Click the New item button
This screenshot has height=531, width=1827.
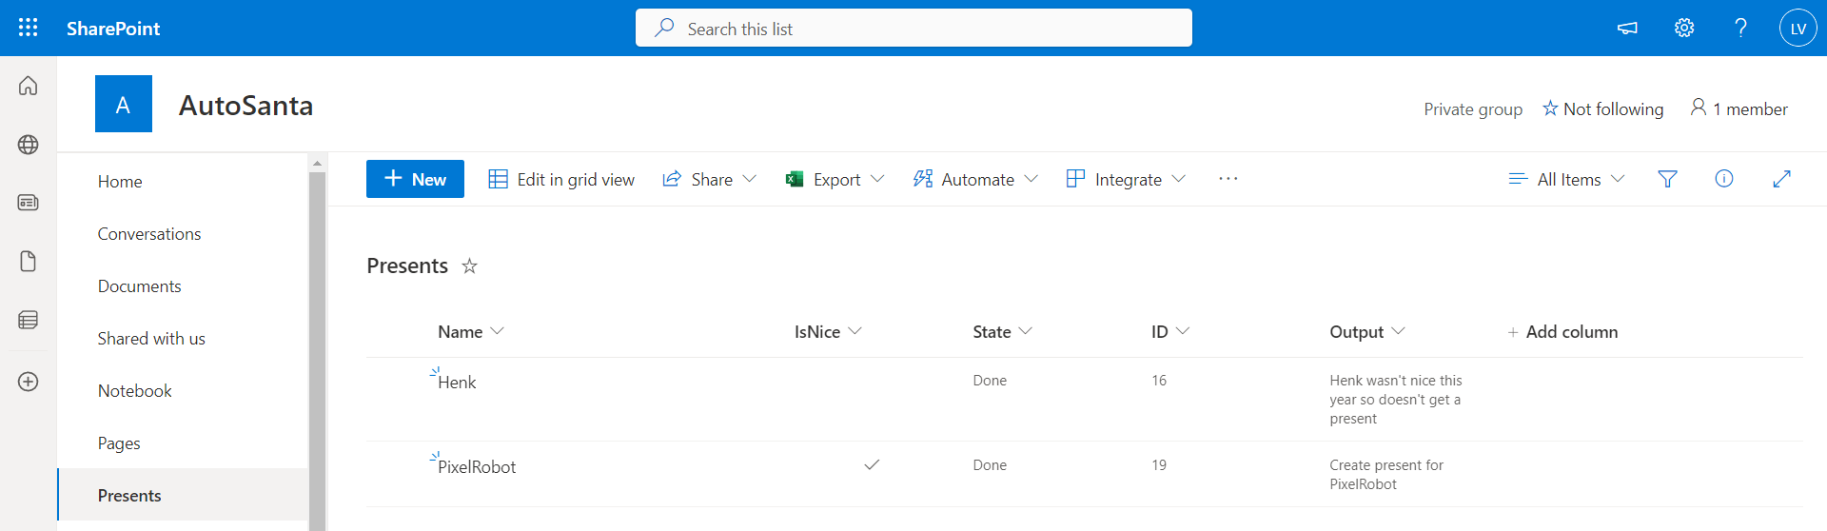[x=415, y=179]
